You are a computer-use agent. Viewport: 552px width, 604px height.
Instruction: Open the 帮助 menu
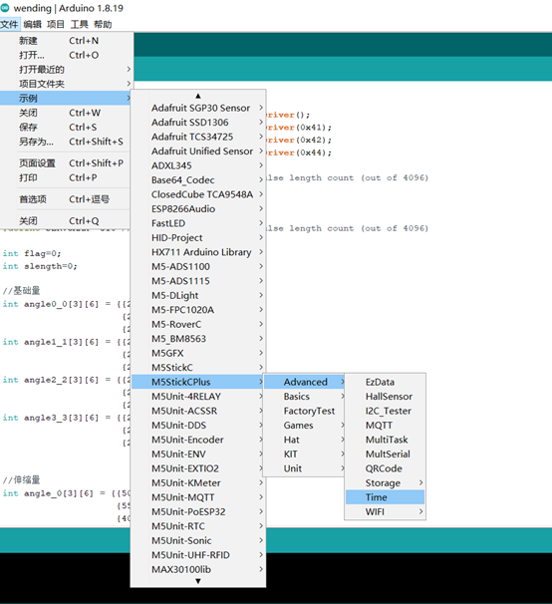(x=103, y=25)
